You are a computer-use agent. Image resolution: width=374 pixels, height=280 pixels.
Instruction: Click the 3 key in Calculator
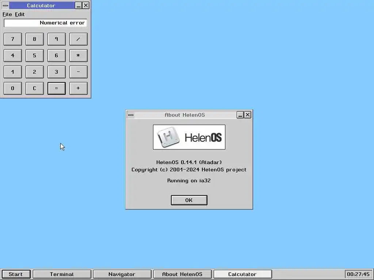click(x=57, y=72)
